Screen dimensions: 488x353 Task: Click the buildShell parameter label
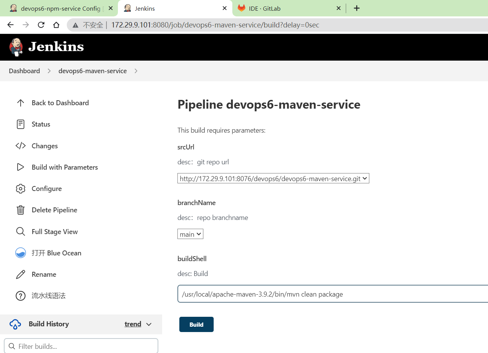[192, 259]
